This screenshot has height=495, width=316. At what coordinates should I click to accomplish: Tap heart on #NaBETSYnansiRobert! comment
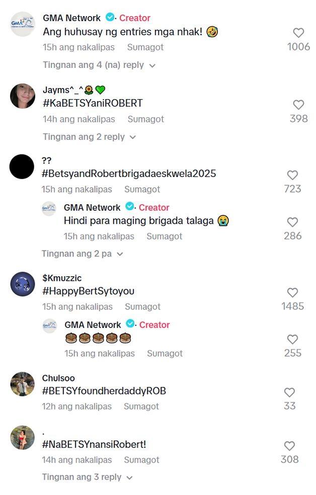point(289,446)
